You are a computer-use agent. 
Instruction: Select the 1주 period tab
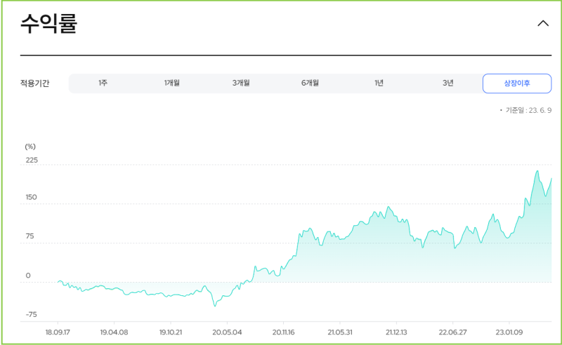click(103, 83)
